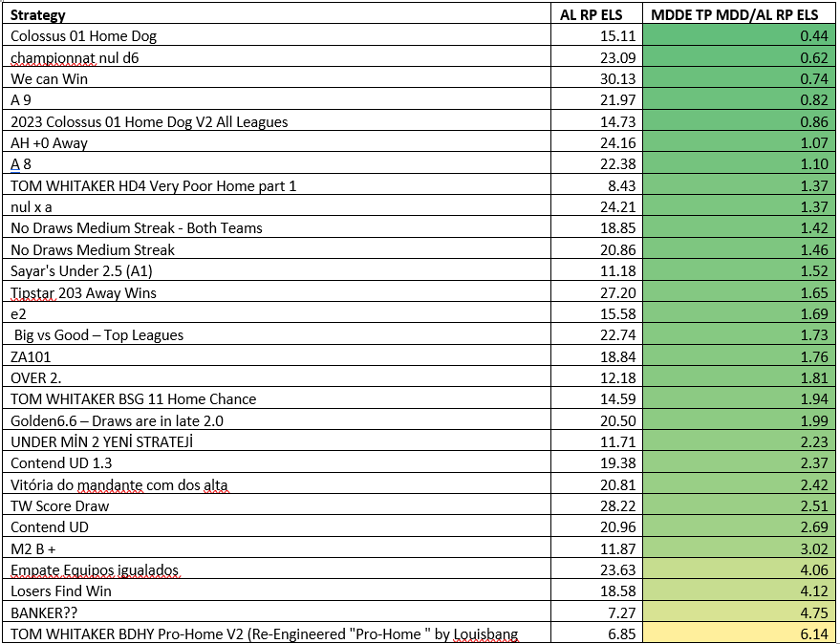Image resolution: width=840 pixels, height=644 pixels.
Task: Click the nul x a strategy cell
Action: (x=276, y=206)
